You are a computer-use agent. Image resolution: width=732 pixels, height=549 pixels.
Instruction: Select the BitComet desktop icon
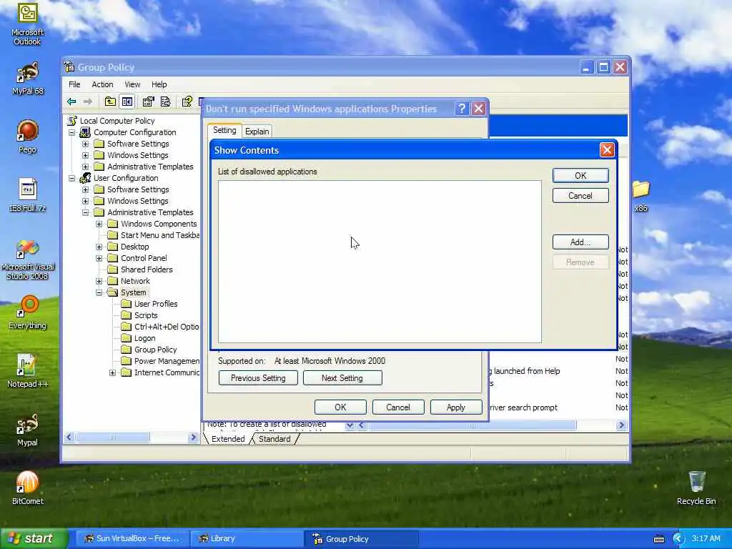28,488
